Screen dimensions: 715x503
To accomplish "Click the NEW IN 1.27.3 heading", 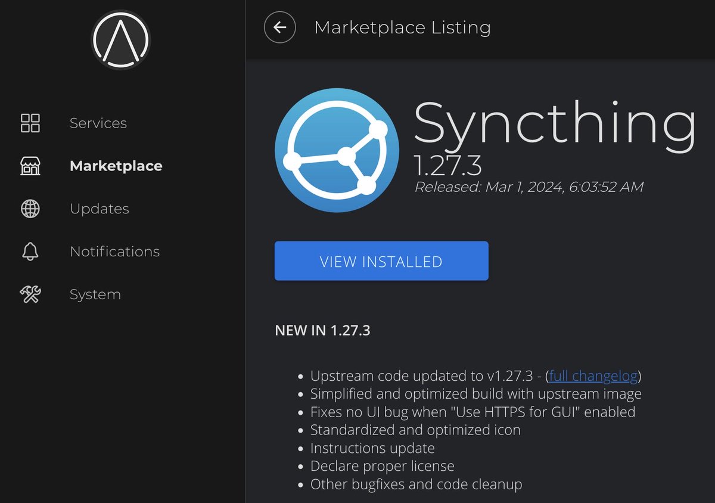I will (x=322, y=330).
